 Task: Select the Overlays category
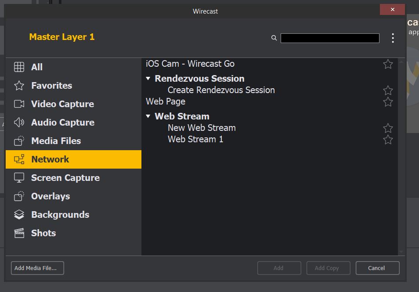click(73, 196)
